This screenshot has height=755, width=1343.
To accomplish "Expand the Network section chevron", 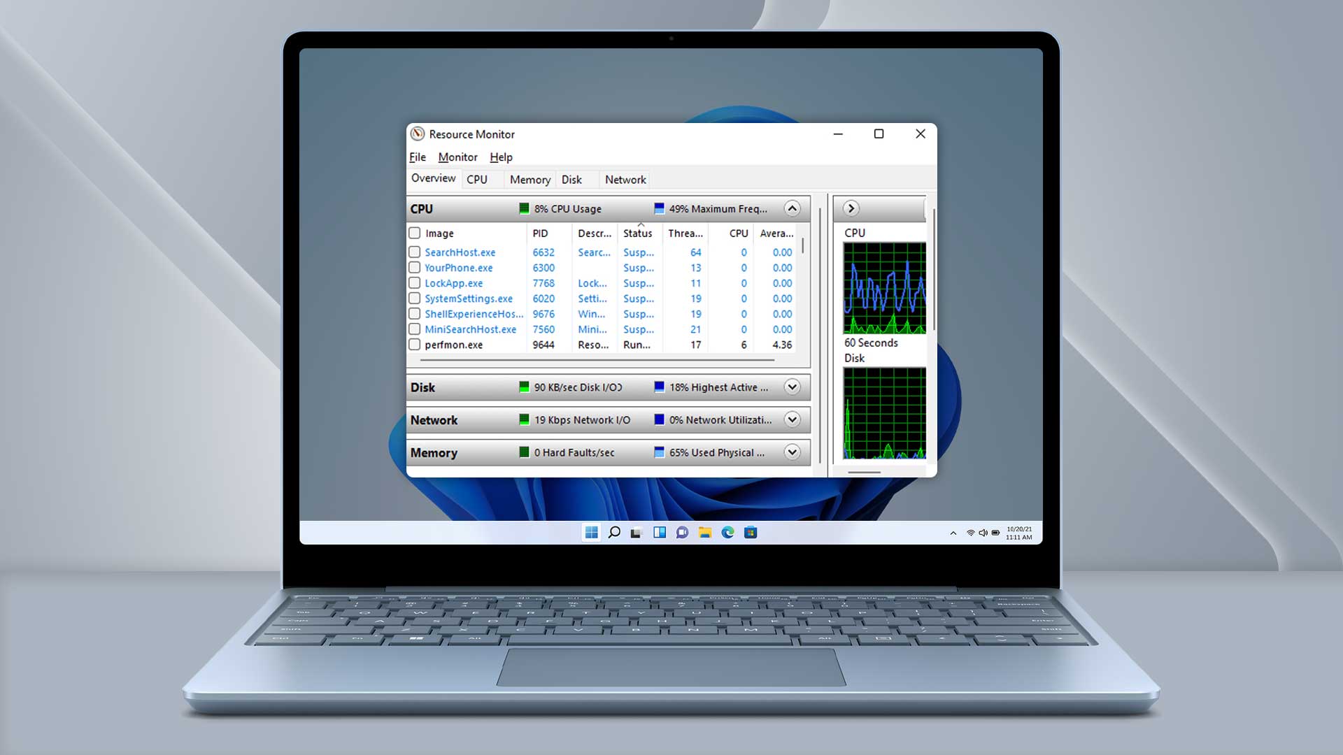I will click(792, 419).
